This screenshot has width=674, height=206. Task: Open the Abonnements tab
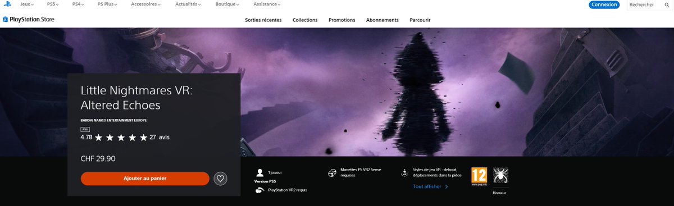pyautogui.click(x=382, y=20)
